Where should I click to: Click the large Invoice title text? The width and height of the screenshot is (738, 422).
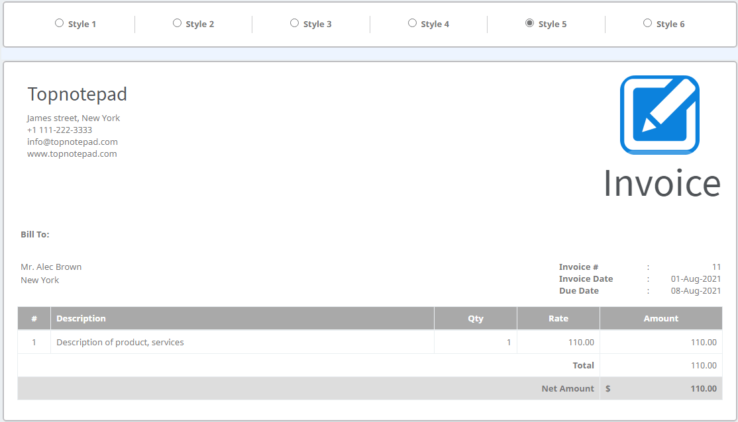pyautogui.click(x=662, y=184)
